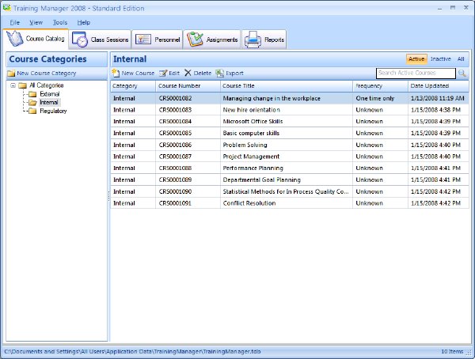
Task: Click the Delete X icon
Action: [x=188, y=73]
